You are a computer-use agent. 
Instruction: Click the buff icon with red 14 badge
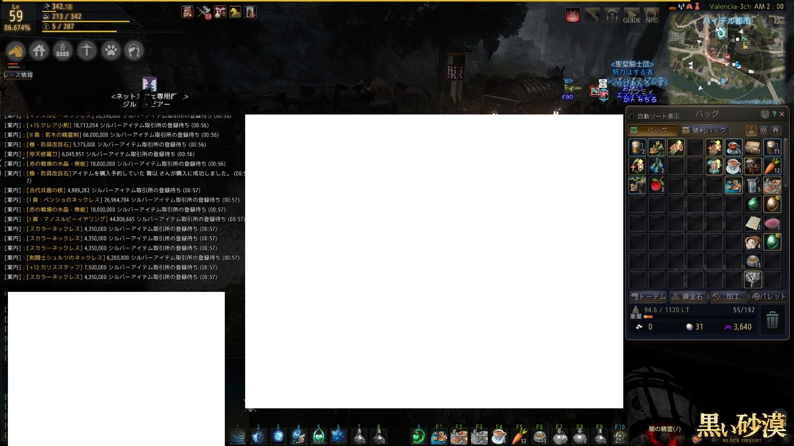(x=203, y=12)
